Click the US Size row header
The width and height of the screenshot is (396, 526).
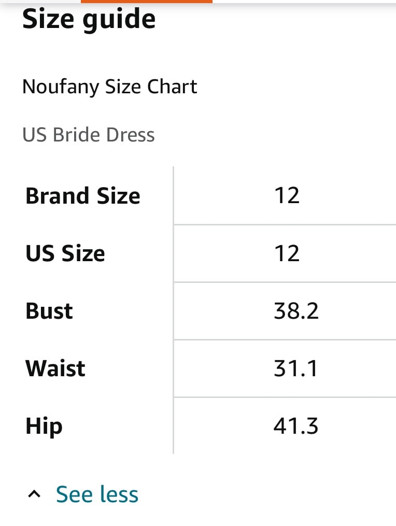65,253
